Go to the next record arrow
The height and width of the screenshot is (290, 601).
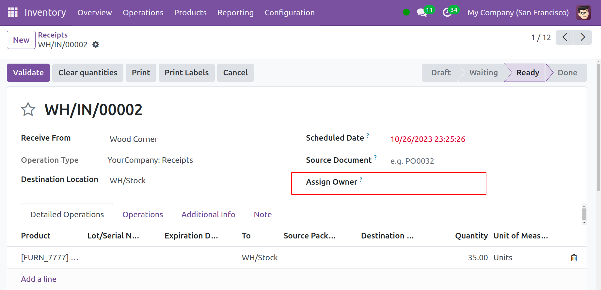[583, 38]
